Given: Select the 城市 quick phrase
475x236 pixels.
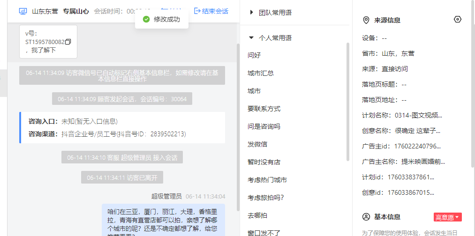Looking at the screenshot, I should coord(254,91).
